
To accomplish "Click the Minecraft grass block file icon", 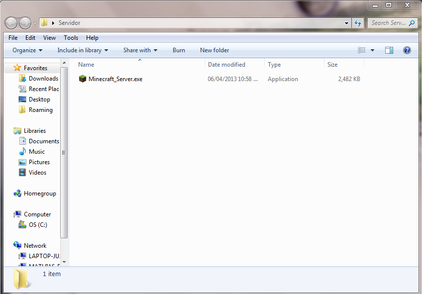I will pyautogui.click(x=82, y=79).
